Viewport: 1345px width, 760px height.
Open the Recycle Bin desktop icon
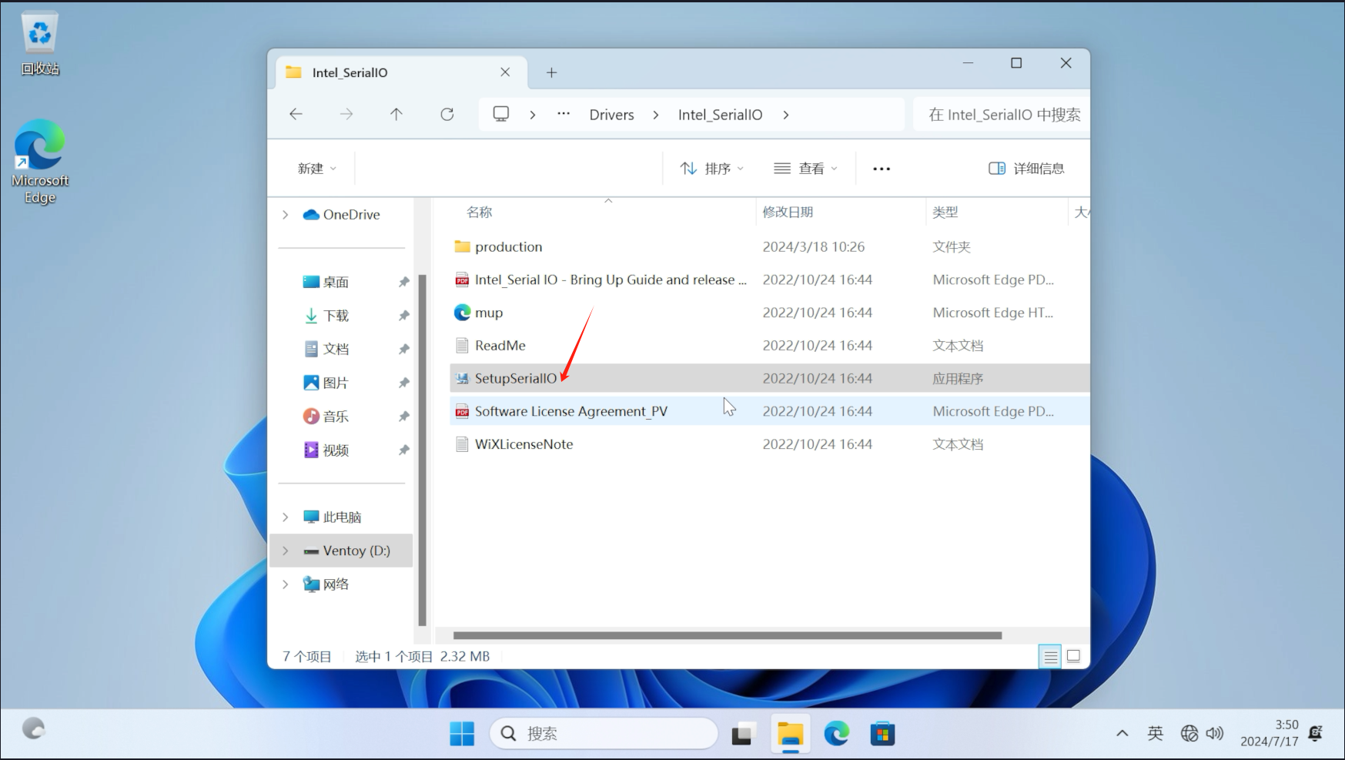click(40, 45)
